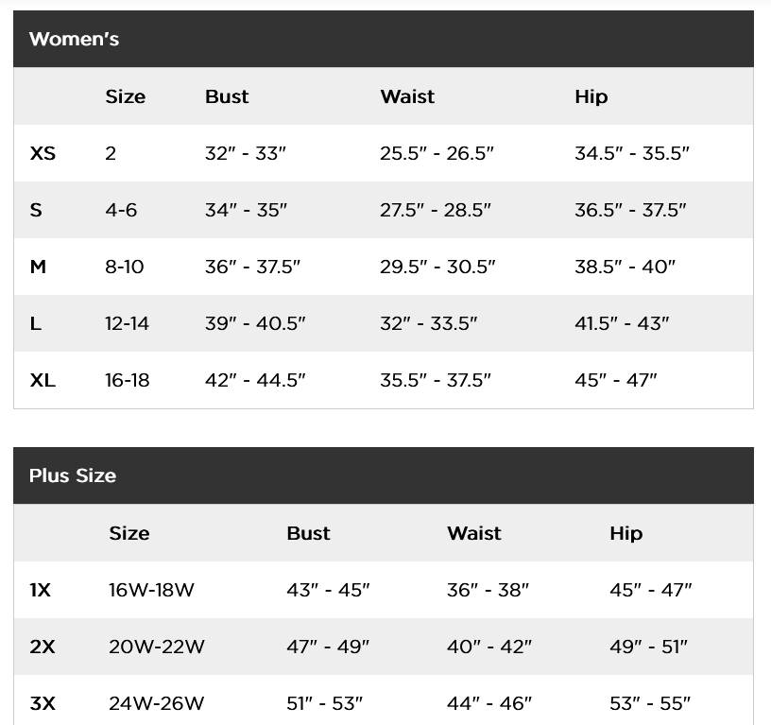
Task: Click the Bust column header in Women's table
Action: pos(227,96)
